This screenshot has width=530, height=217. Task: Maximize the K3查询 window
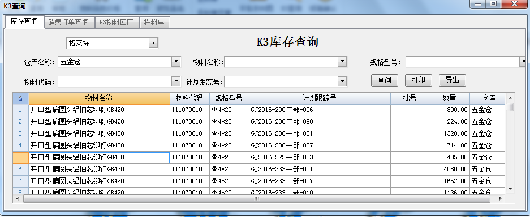pos(493,3)
